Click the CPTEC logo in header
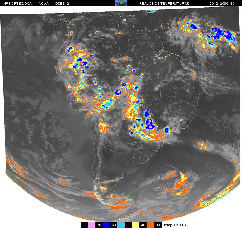 coord(121,3)
